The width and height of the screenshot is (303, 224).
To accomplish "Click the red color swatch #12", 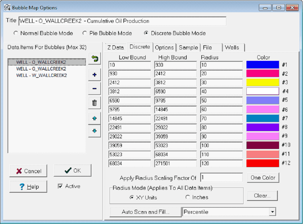I will [x=263, y=163].
